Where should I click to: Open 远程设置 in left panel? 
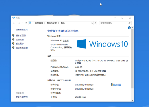pyautogui.click(x=19, y=40)
